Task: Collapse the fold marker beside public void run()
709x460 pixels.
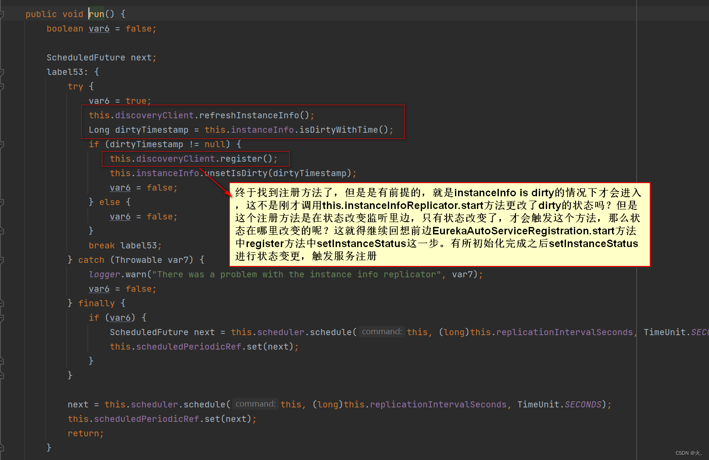Action: click(1, 14)
